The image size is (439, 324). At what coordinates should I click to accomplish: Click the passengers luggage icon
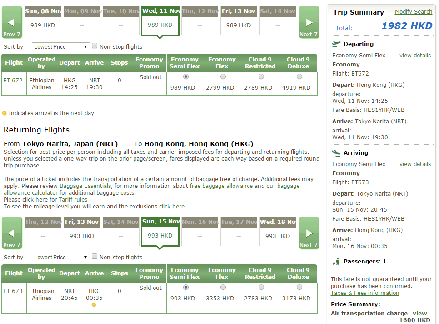click(336, 262)
